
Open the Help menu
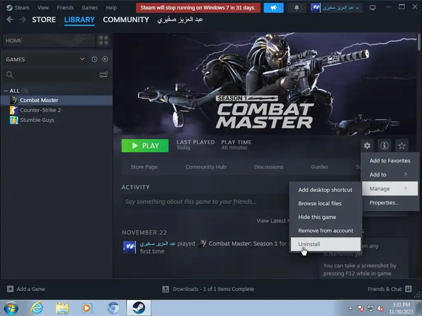pyautogui.click(x=111, y=7)
